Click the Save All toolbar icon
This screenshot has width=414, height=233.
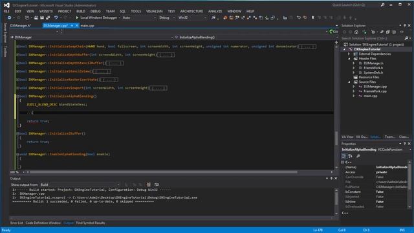click(x=48, y=17)
